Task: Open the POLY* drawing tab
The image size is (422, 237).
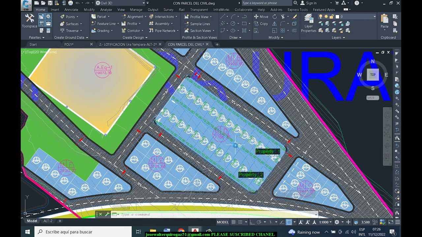Action: [69, 44]
